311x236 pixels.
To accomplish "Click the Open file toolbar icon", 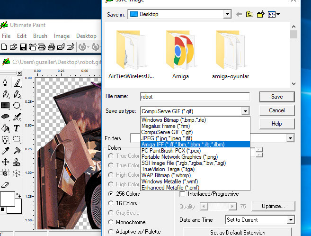I will (x=13, y=47).
